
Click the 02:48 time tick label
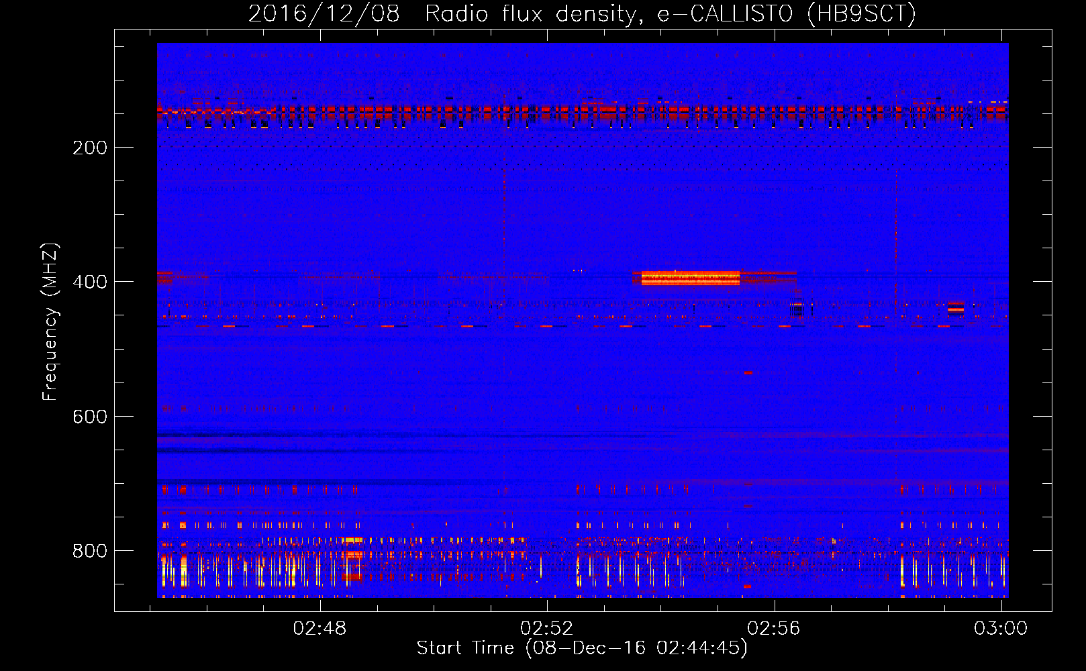point(320,629)
